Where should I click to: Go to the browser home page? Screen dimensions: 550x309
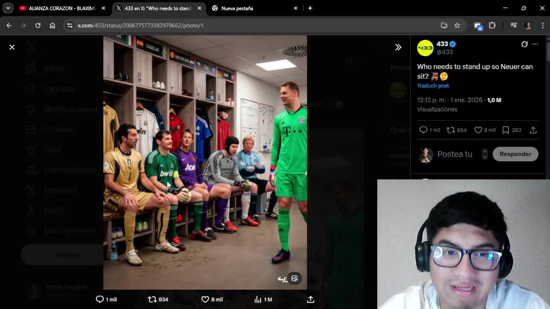click(52, 25)
